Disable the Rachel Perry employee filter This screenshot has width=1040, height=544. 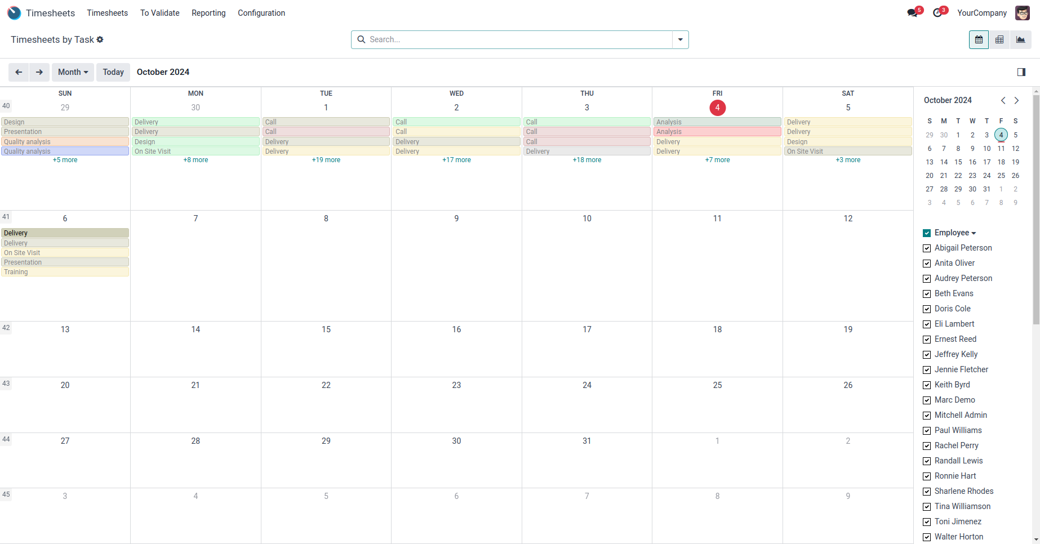[927, 446]
